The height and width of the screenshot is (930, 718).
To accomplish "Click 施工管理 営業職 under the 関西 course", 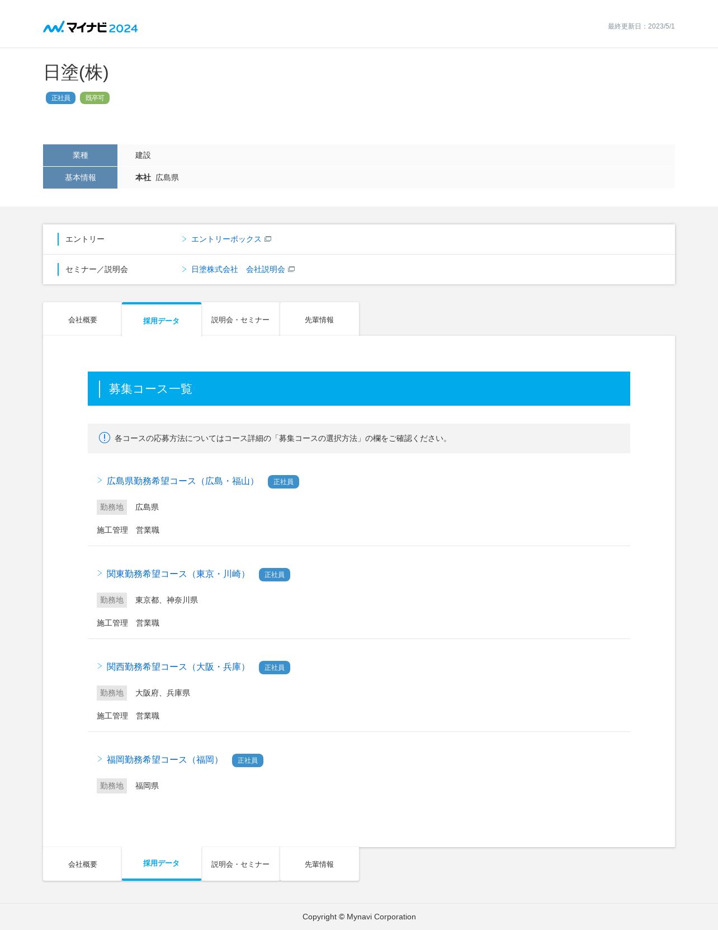I will pyautogui.click(x=128, y=716).
